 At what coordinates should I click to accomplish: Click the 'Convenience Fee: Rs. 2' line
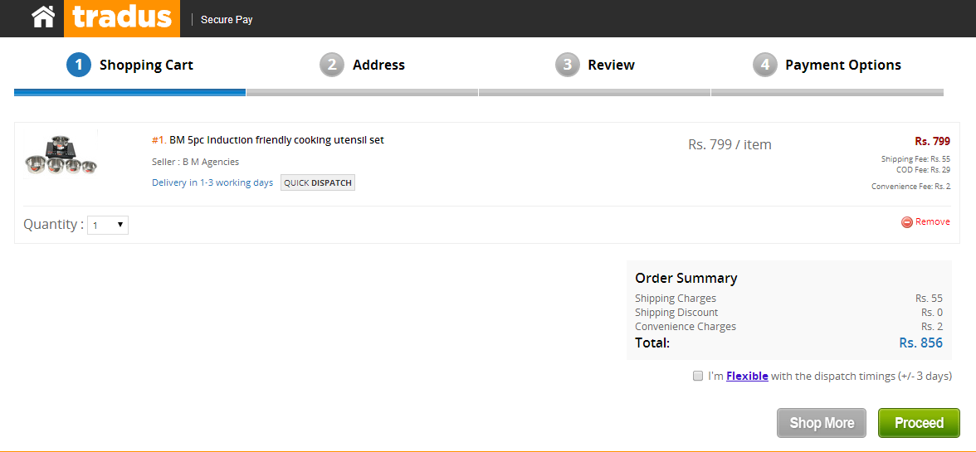(910, 186)
